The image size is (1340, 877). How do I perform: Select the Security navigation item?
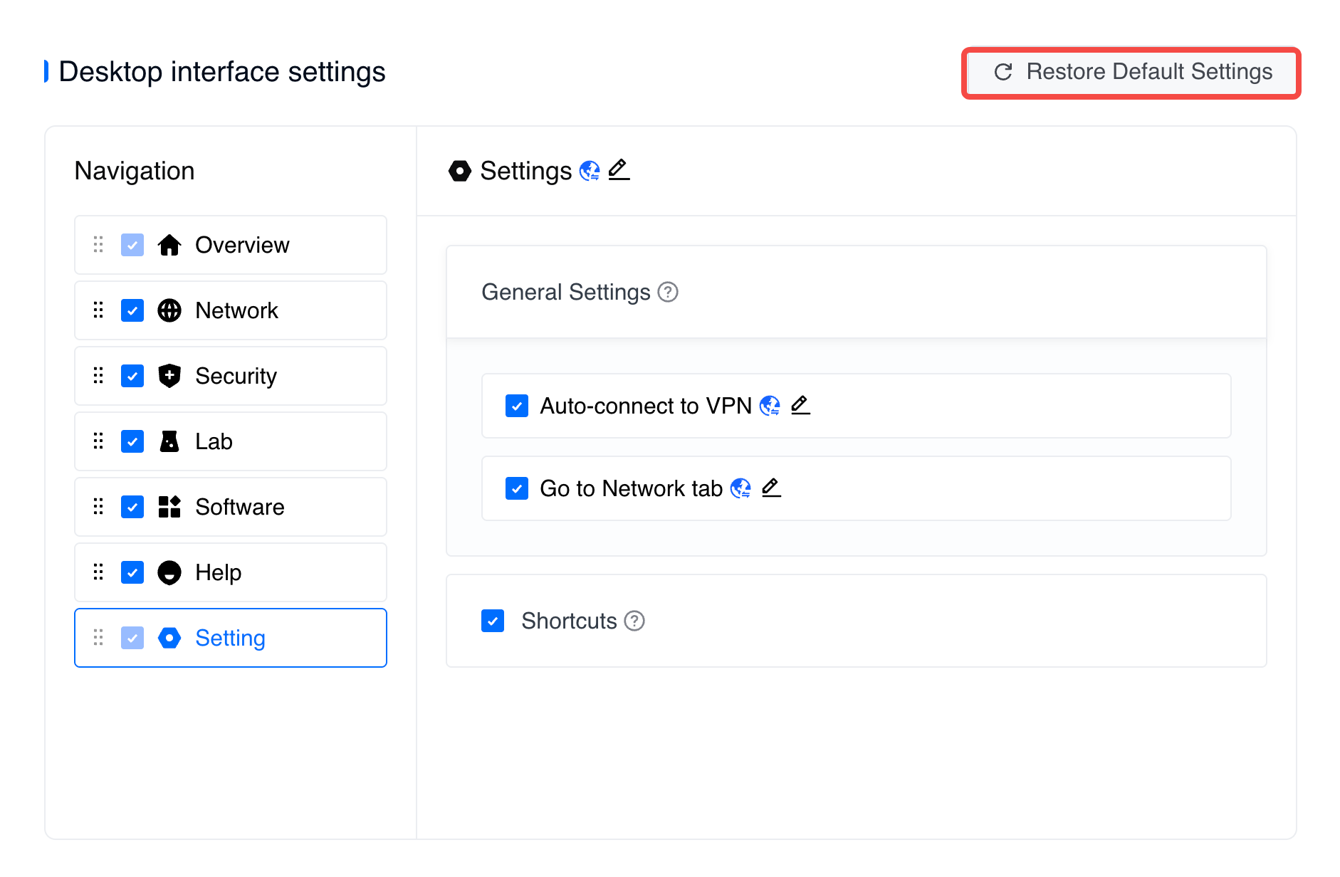(x=236, y=376)
